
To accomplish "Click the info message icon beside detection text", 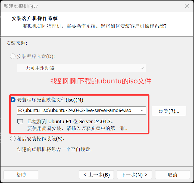I will (20, 122).
